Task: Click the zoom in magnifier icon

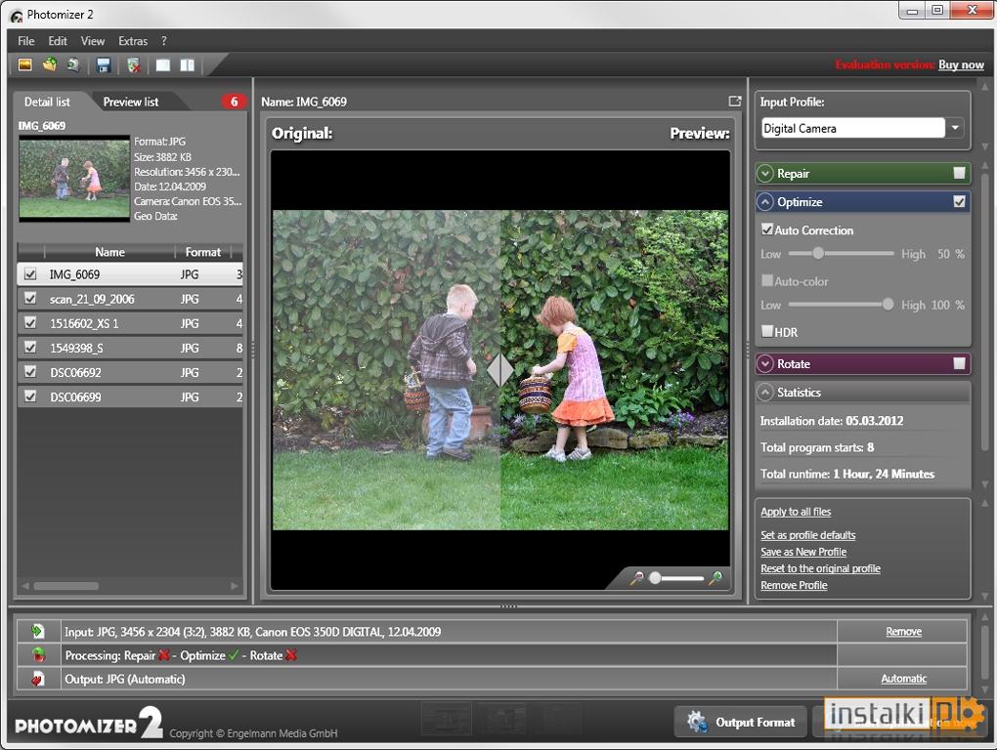Action: pyautogui.click(x=715, y=578)
